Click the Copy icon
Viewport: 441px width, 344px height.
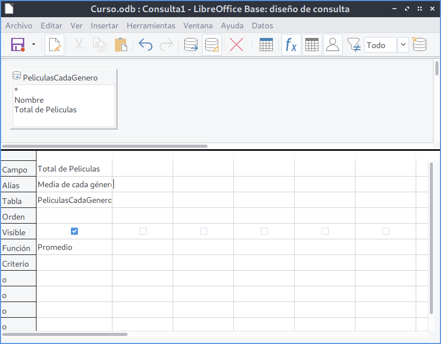point(100,45)
